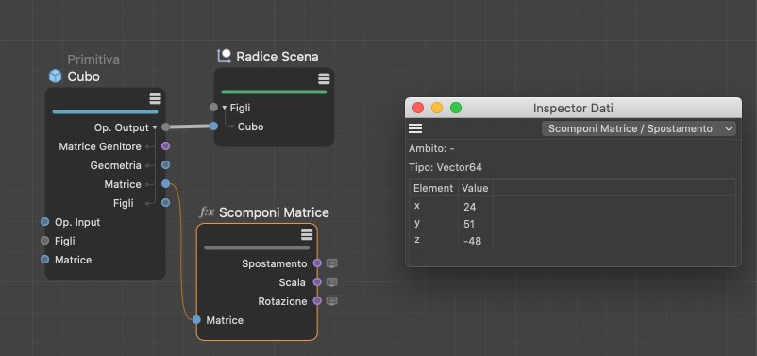Viewport: 757px width, 356px height.
Task: Click the Radice Scena title icon
Action: 224,56
